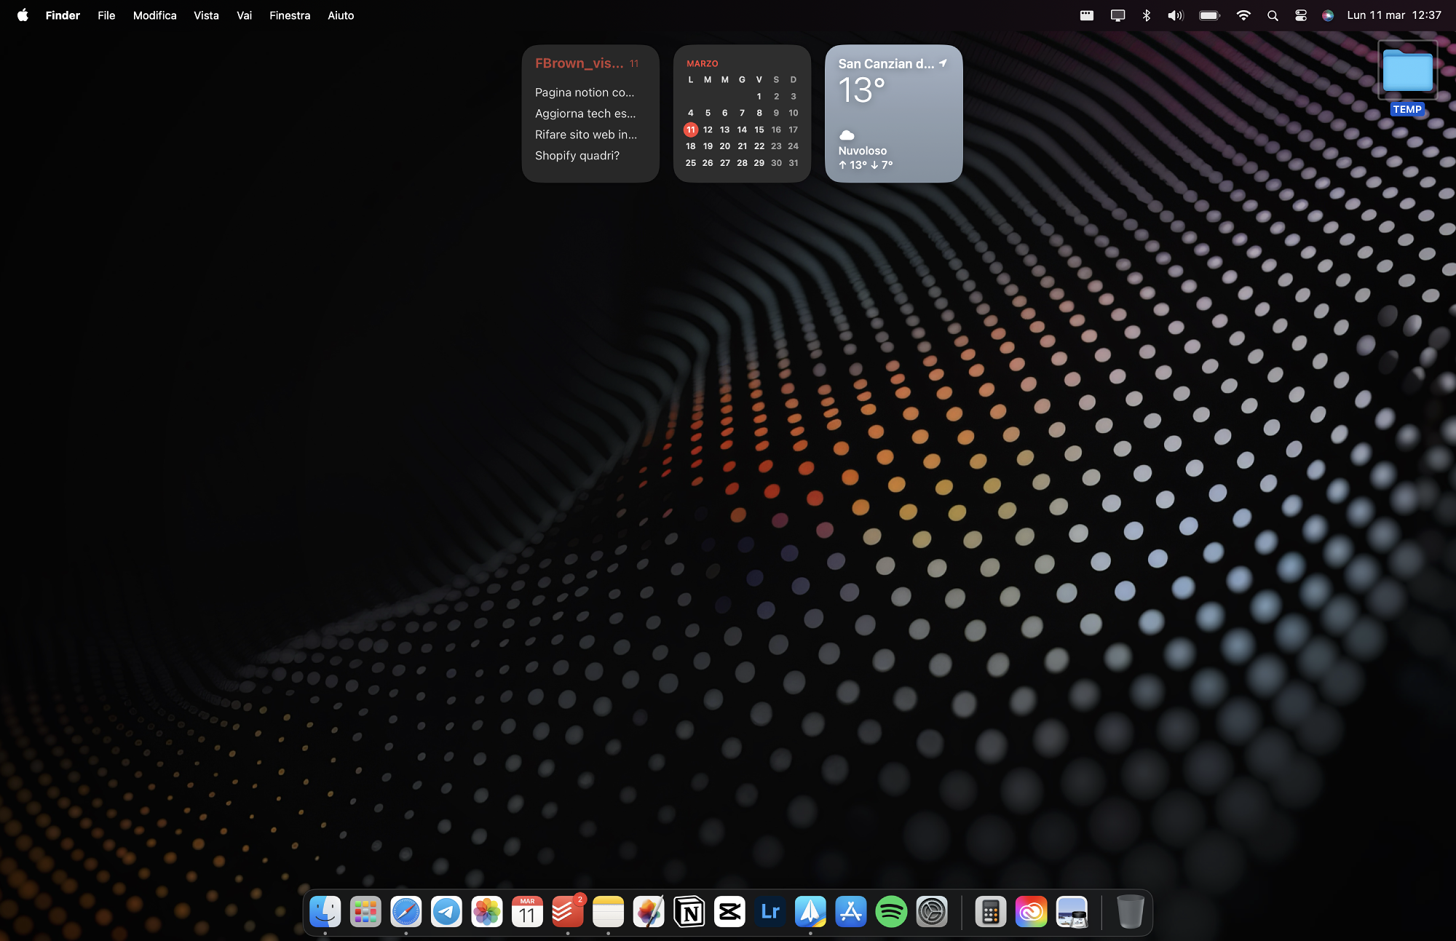Open the Spark mail app
The image size is (1456, 941).
point(810,911)
